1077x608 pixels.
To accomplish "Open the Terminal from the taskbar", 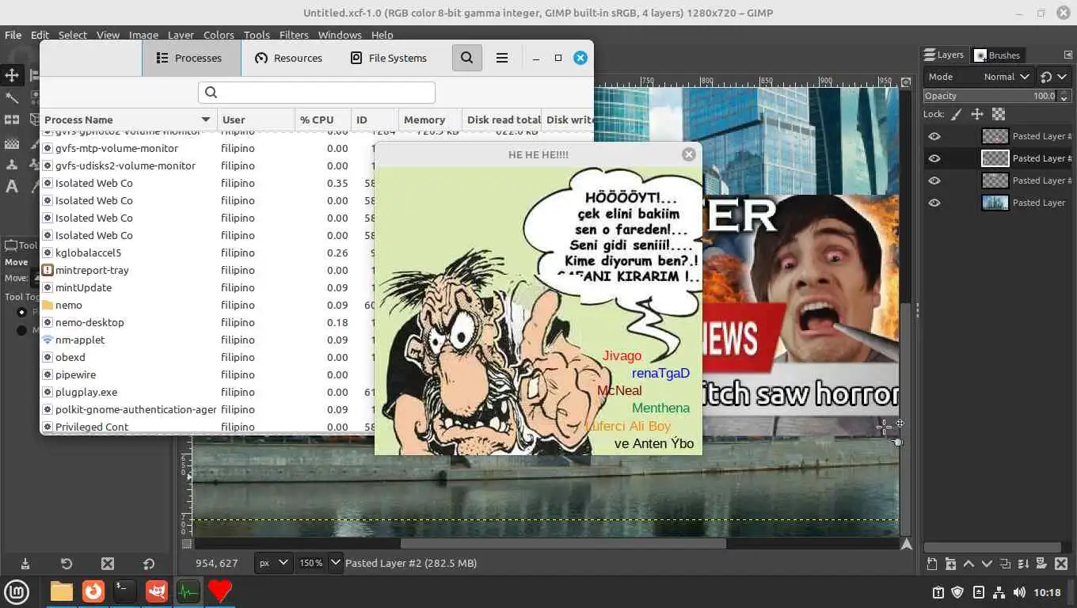I will tap(125, 591).
